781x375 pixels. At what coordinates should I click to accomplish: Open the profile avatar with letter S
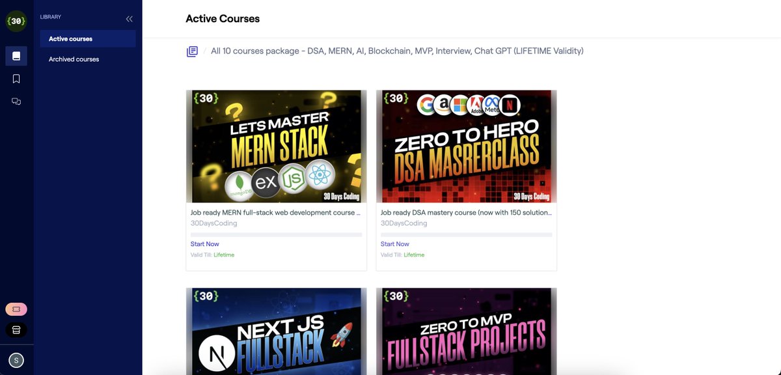coord(16,360)
